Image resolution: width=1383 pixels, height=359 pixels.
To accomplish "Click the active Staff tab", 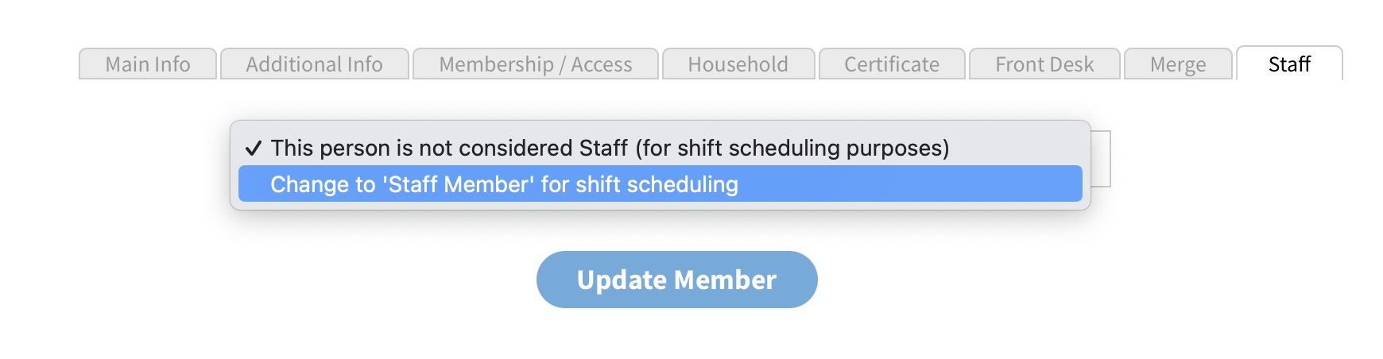I will tap(1288, 64).
